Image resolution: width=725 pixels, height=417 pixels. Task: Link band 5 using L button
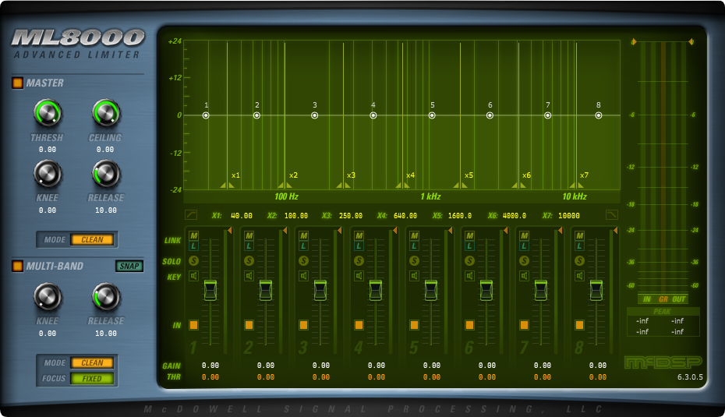[414, 246]
